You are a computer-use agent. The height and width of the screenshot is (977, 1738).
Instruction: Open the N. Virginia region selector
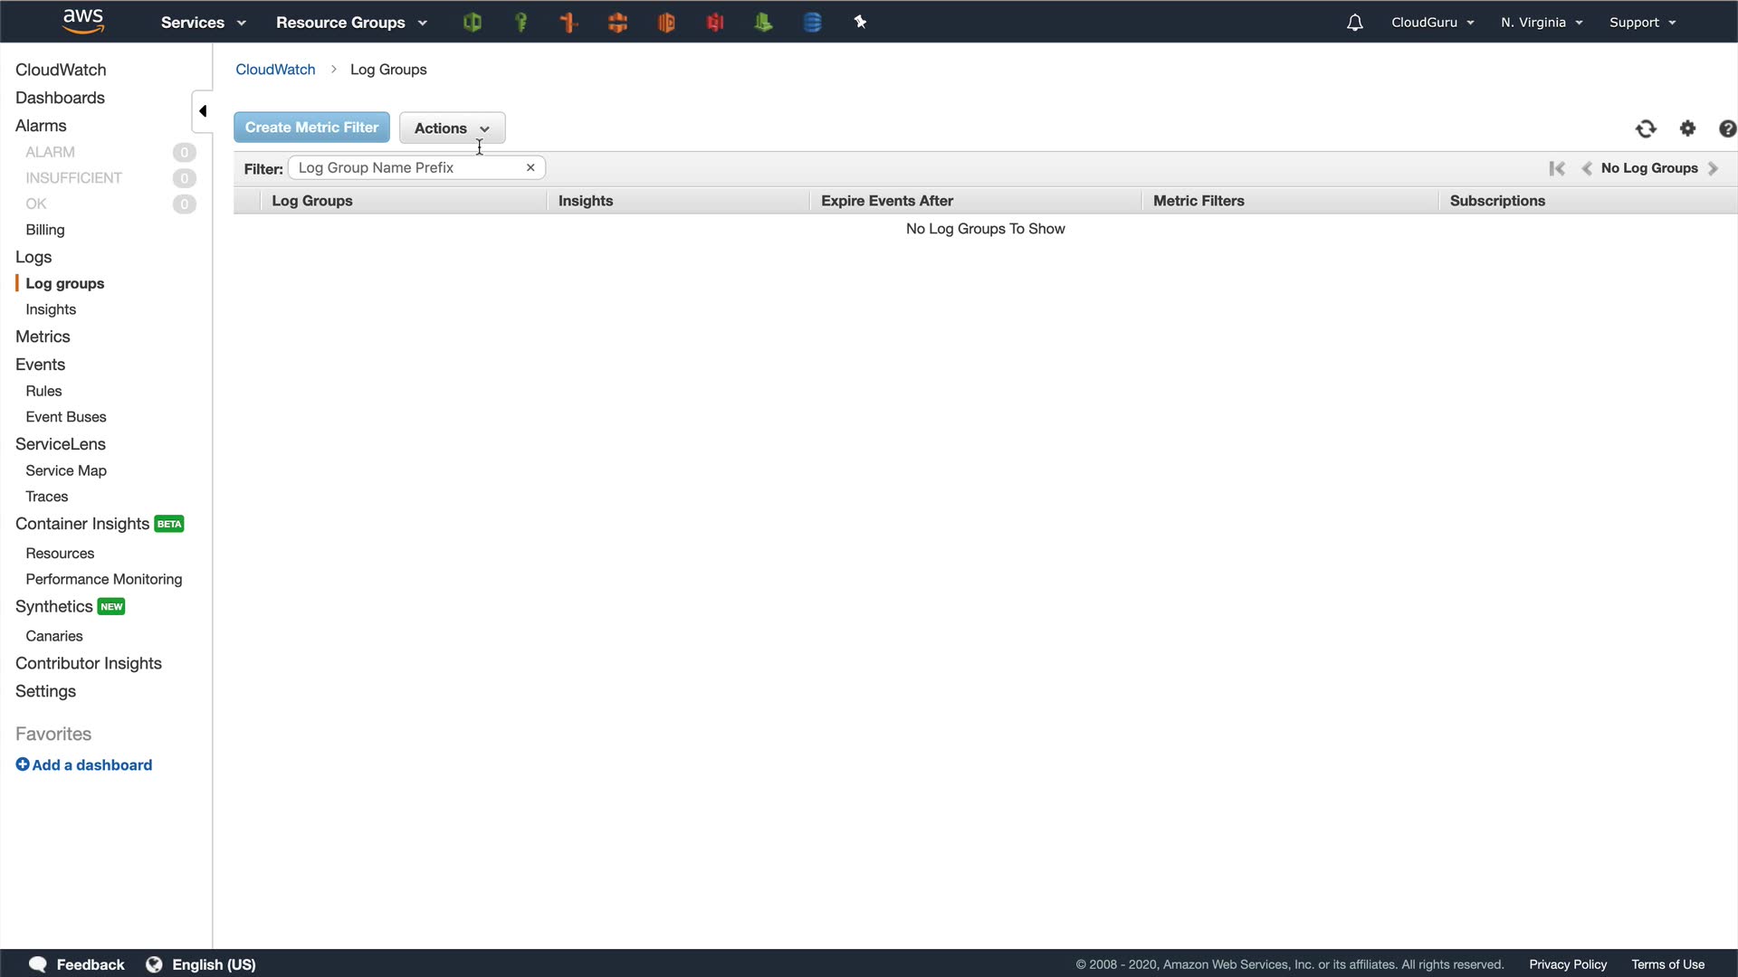click(1541, 23)
